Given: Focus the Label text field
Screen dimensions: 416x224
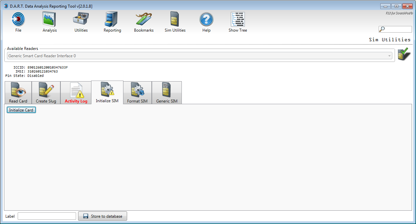Looking at the screenshot, I should pyautogui.click(x=47, y=216).
